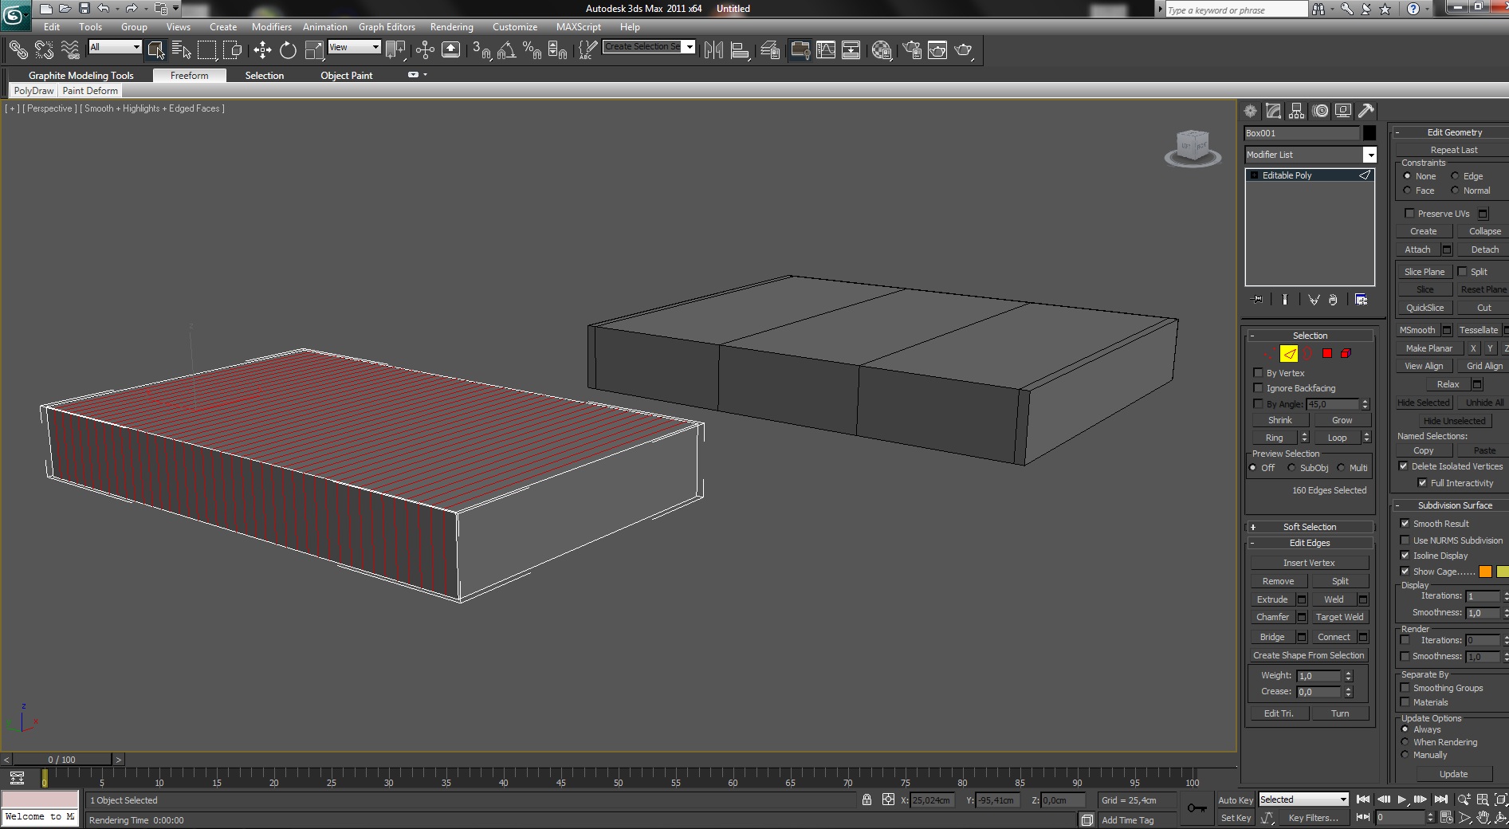Click the Bind to Space Warp tool
Viewport: 1509px width, 829px height.
tap(70, 50)
